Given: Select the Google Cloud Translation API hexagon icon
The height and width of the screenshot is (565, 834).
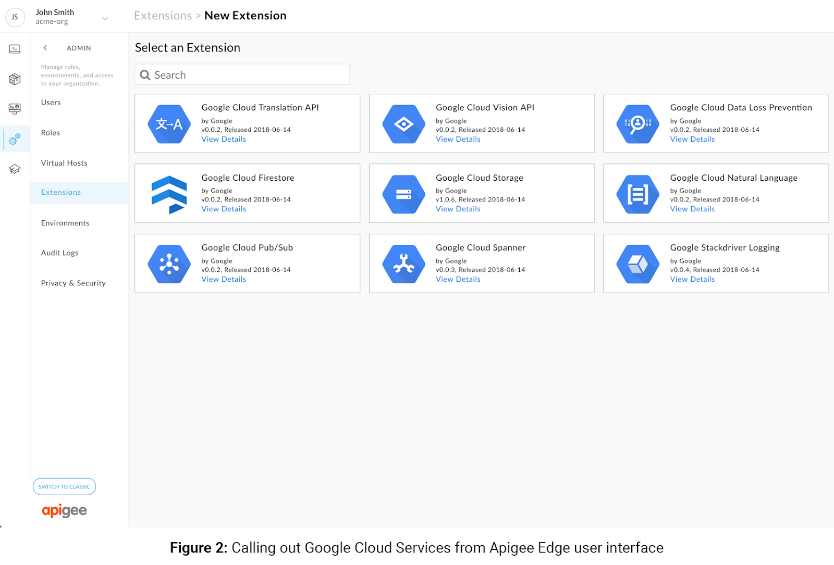Looking at the screenshot, I should (168, 124).
